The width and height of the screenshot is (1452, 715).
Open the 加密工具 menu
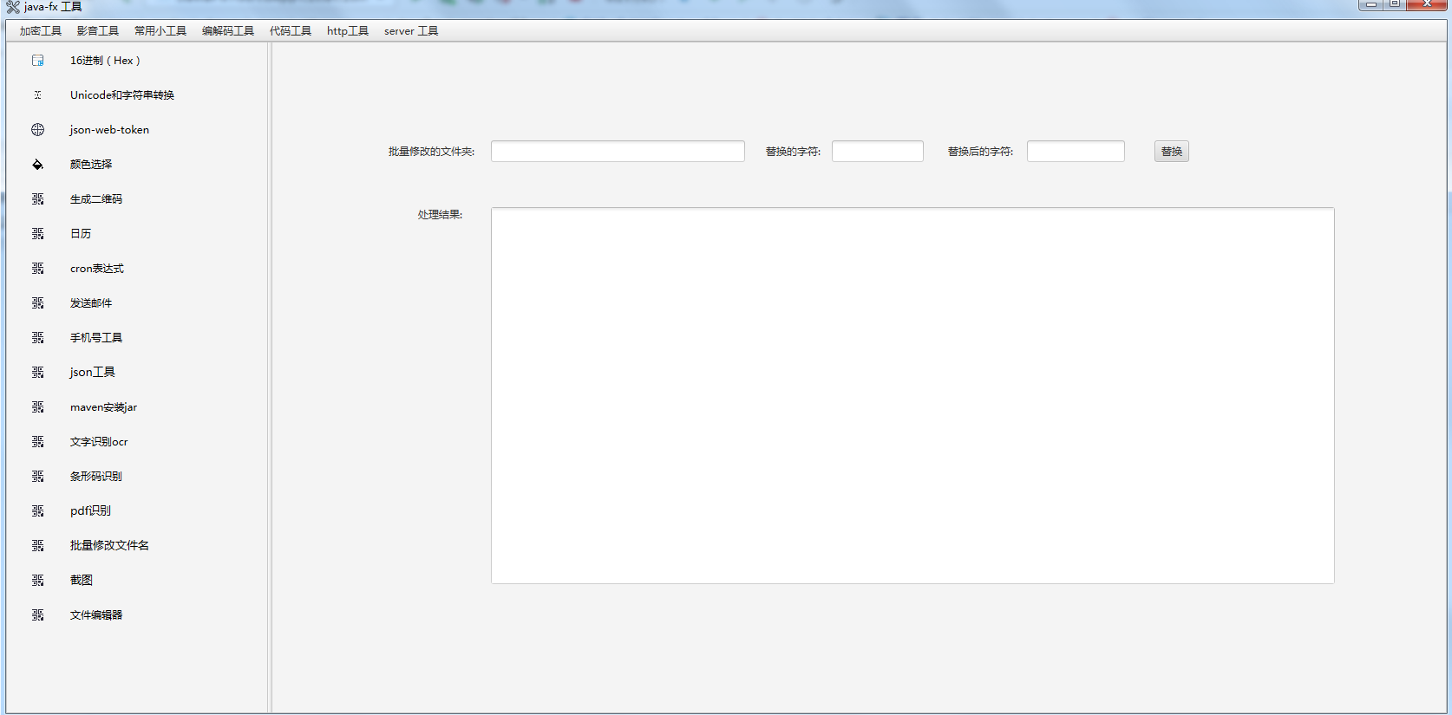coord(41,31)
